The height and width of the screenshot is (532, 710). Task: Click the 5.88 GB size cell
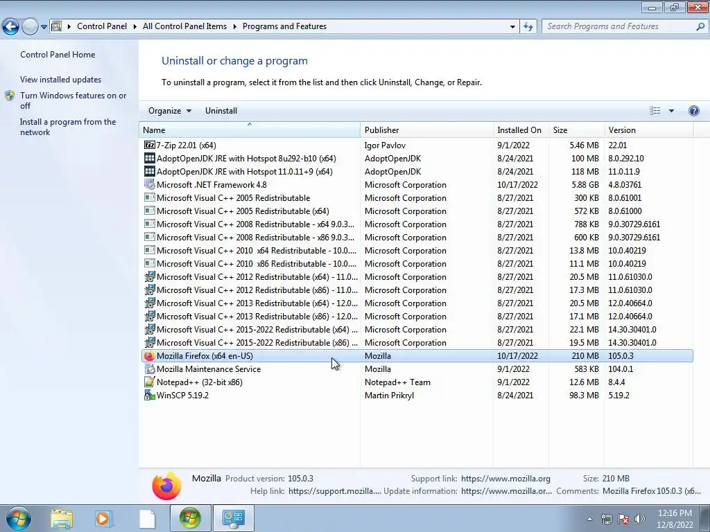tap(585, 184)
